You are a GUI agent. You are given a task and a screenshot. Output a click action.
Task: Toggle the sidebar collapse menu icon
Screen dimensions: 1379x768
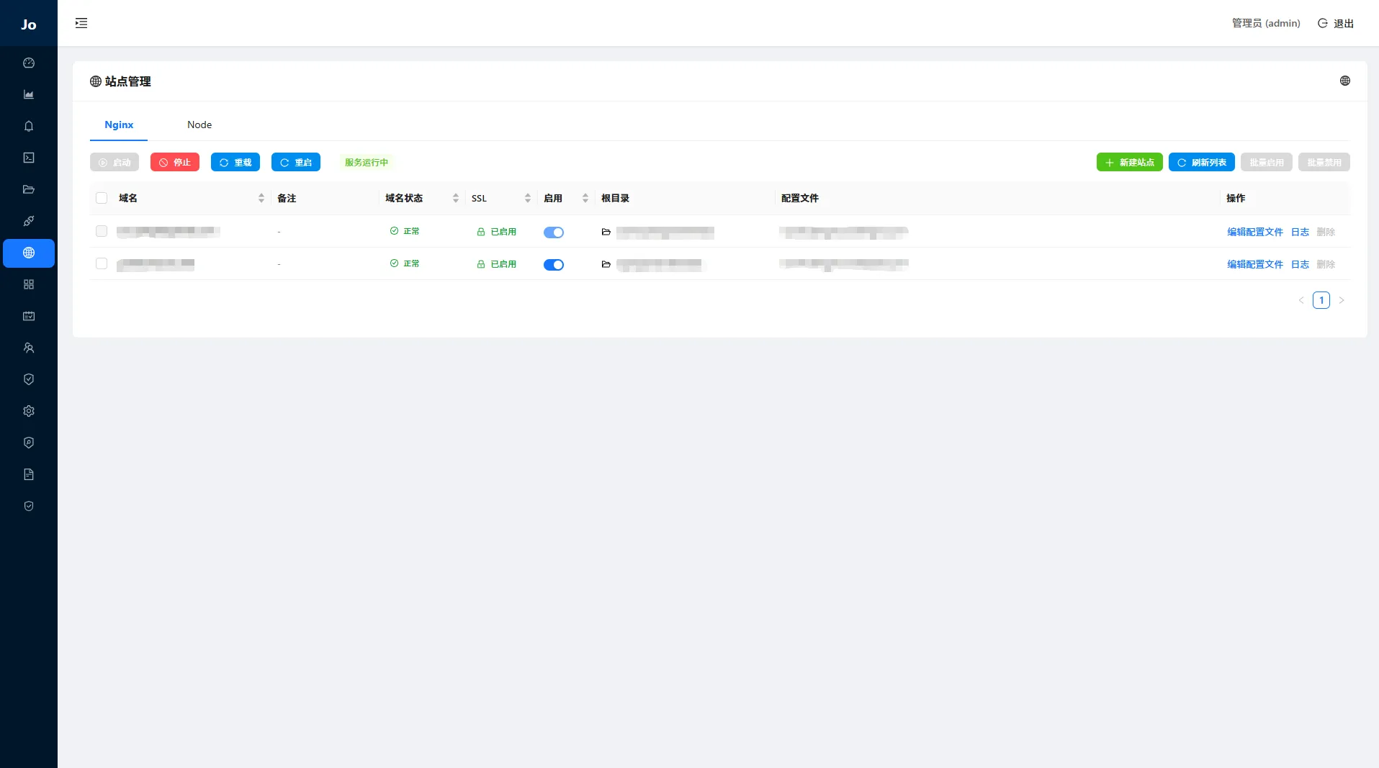click(x=81, y=23)
